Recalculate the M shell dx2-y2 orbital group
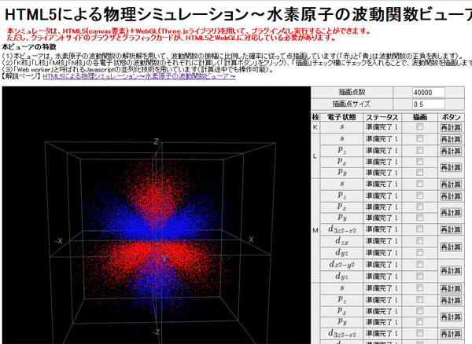Screen dimensions: 472x344 [x=451, y=270]
